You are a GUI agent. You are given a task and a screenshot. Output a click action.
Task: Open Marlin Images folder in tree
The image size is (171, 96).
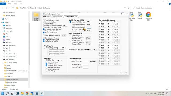(x=11, y=85)
